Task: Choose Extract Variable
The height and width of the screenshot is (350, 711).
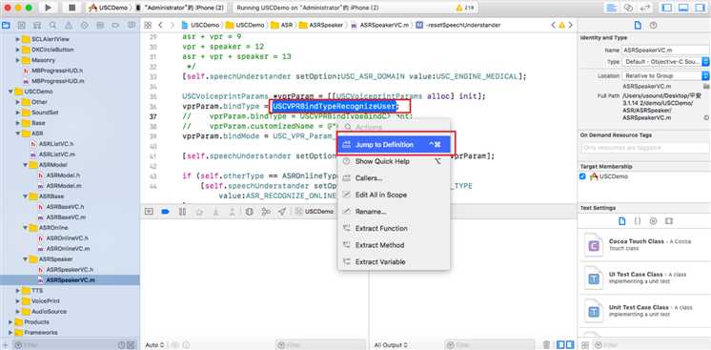Action: (x=394, y=262)
